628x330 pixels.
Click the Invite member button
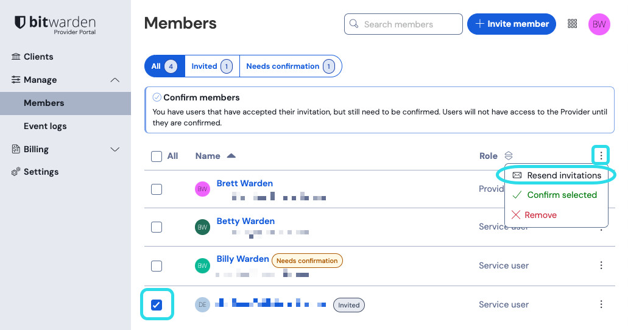511,24
